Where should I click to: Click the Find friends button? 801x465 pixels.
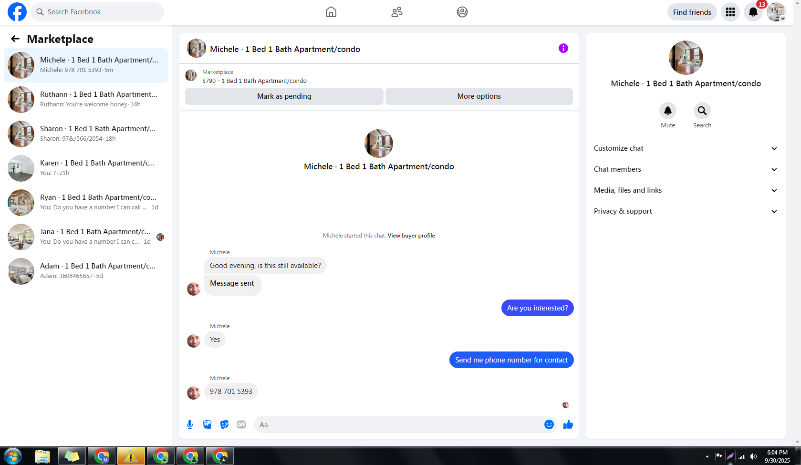(692, 12)
